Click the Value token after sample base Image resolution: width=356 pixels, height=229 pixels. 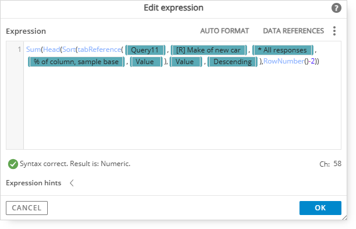tap(146, 62)
